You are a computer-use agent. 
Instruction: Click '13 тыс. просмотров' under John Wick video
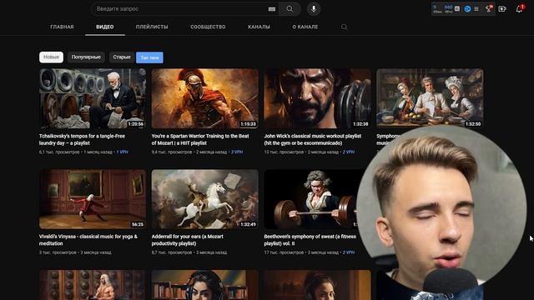pyautogui.click(x=284, y=152)
